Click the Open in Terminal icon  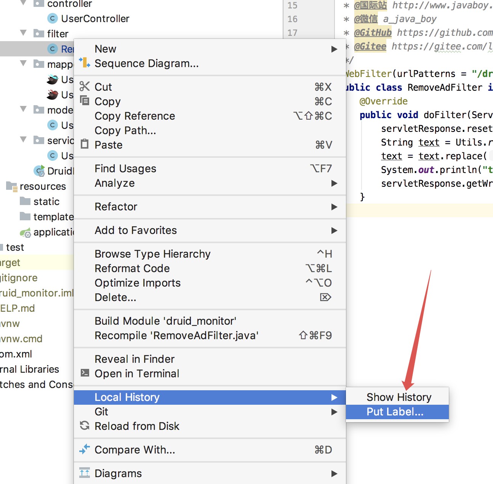point(85,373)
